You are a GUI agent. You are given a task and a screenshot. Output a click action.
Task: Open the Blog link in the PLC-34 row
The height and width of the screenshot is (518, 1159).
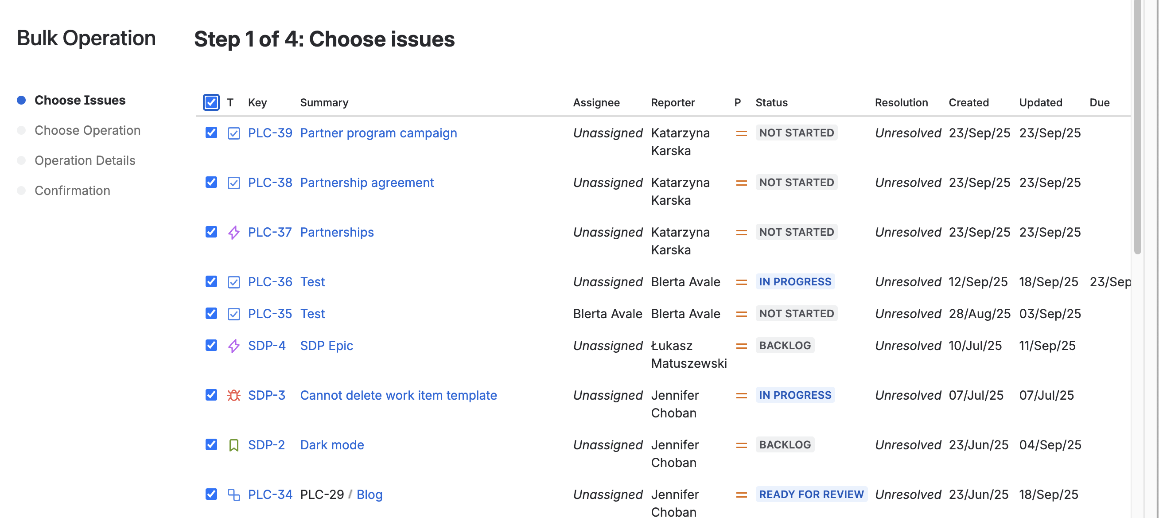pyautogui.click(x=369, y=494)
